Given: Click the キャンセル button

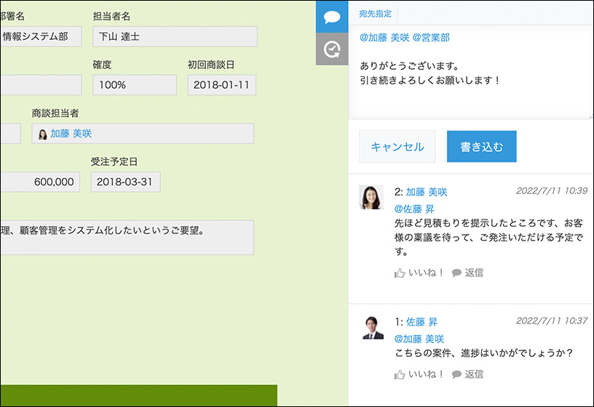Looking at the screenshot, I should point(397,147).
